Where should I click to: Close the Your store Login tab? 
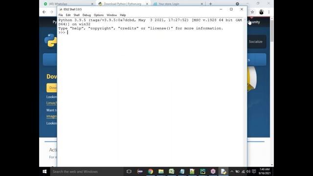(x=202, y=4)
